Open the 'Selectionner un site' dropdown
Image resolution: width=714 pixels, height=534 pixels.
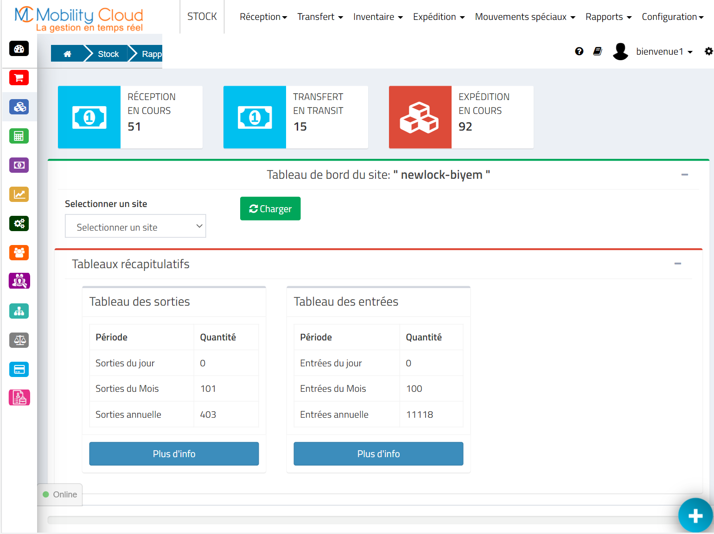coord(135,226)
